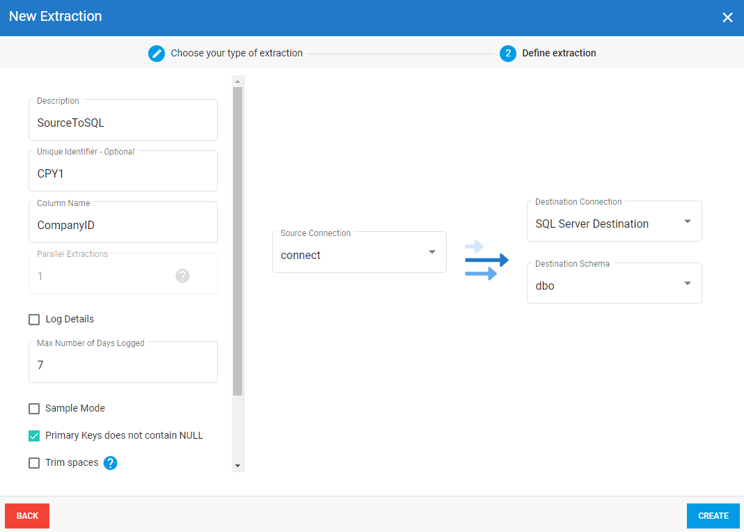The image size is (744, 532).
Task: Enable the Trim spaces checkbox
Action: [x=34, y=463]
